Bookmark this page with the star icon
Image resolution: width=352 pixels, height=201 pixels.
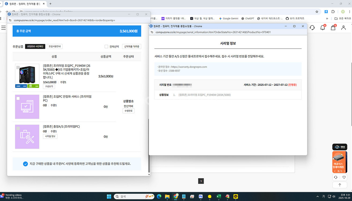pos(317,12)
